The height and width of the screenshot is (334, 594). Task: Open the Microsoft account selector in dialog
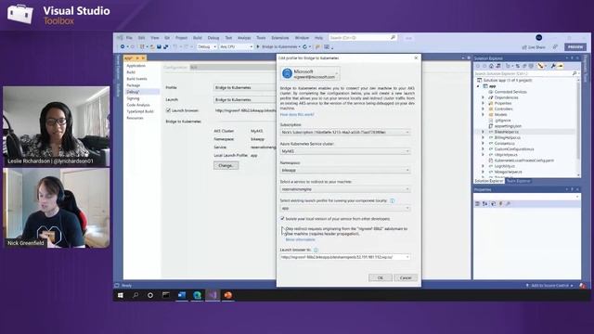point(309,73)
